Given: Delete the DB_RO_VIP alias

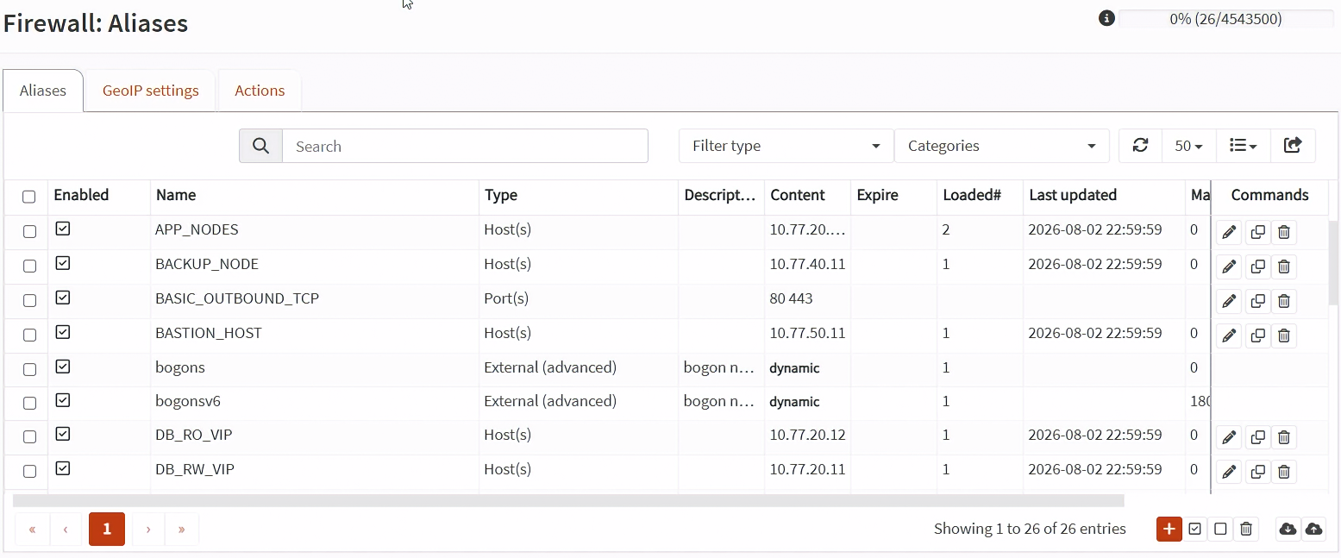Looking at the screenshot, I should [1284, 437].
